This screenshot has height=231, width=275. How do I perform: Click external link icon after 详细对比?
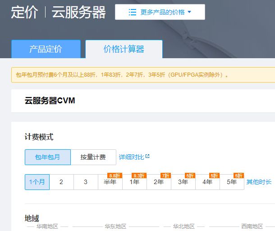[147, 156]
